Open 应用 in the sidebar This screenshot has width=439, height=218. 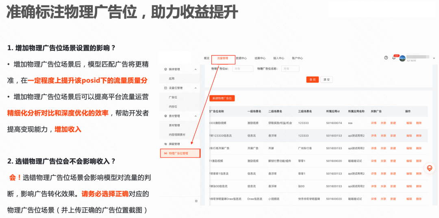172,79
